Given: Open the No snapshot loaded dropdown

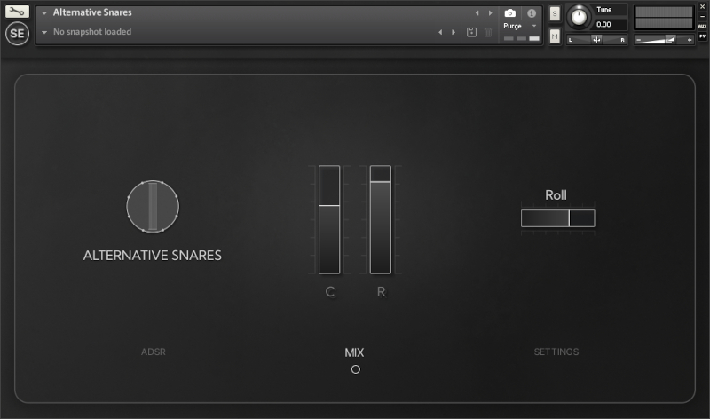Looking at the screenshot, I should click(44, 32).
